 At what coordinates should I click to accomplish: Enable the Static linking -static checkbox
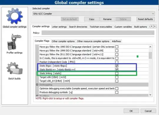[117, 73]
